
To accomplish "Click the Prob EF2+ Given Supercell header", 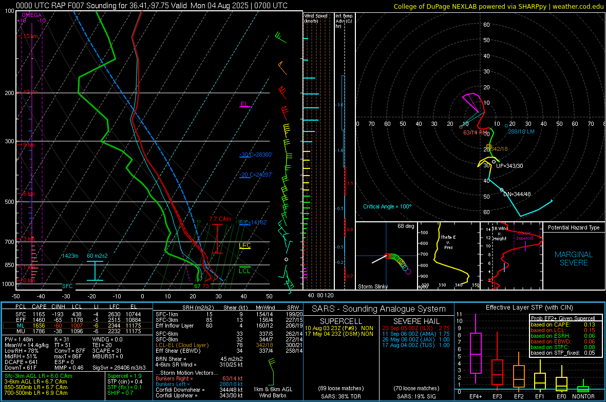I will point(563,318).
